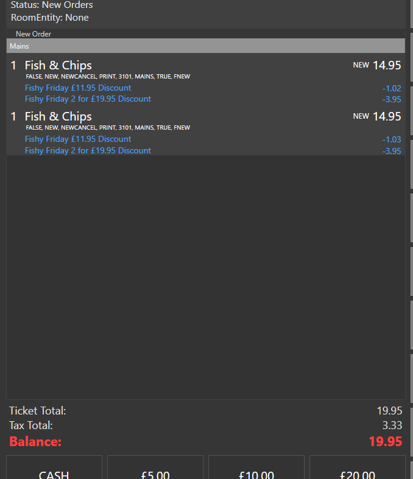Screen dimensions: 413x479
Task: Click the Ticket Total row
Action: point(205,411)
